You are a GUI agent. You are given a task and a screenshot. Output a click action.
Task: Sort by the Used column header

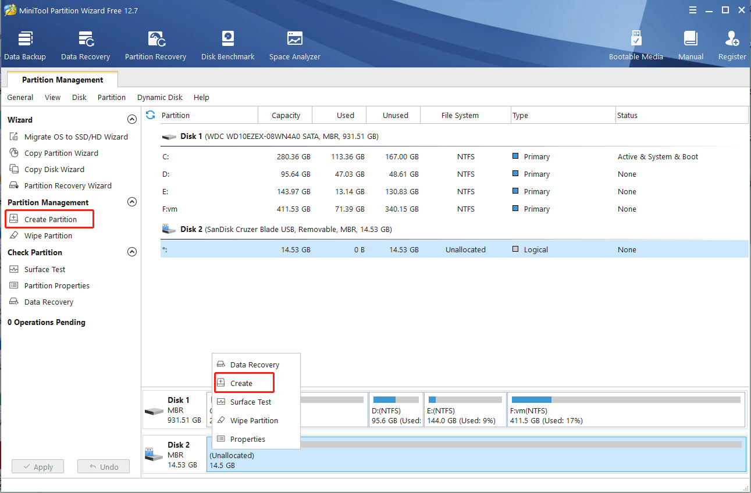(340, 115)
